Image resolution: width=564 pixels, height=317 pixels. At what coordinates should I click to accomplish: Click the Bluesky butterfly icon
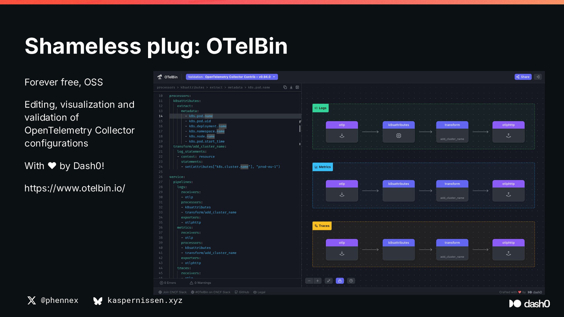98,301
